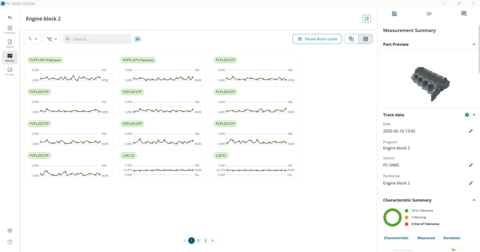Click Pause Auto-cycle button
Viewport: 480px width, 252px height.
point(317,39)
